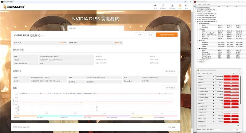Collapse the NVIDIA GeForce RTX 4060 Ti tree node

196,21
